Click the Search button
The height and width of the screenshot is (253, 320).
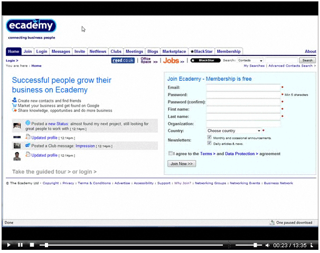[307, 60]
